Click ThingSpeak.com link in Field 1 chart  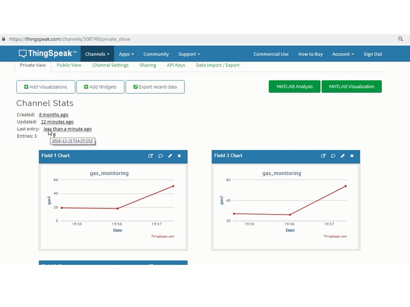click(x=163, y=236)
